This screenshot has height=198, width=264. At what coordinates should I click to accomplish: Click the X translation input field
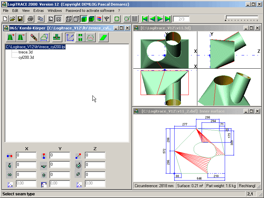(x=26, y=155)
